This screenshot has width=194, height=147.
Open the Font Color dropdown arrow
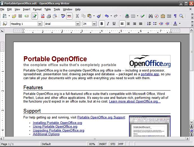pos(180,24)
